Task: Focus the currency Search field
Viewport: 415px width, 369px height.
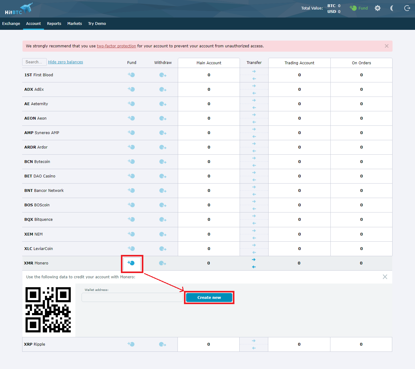Action: point(34,62)
